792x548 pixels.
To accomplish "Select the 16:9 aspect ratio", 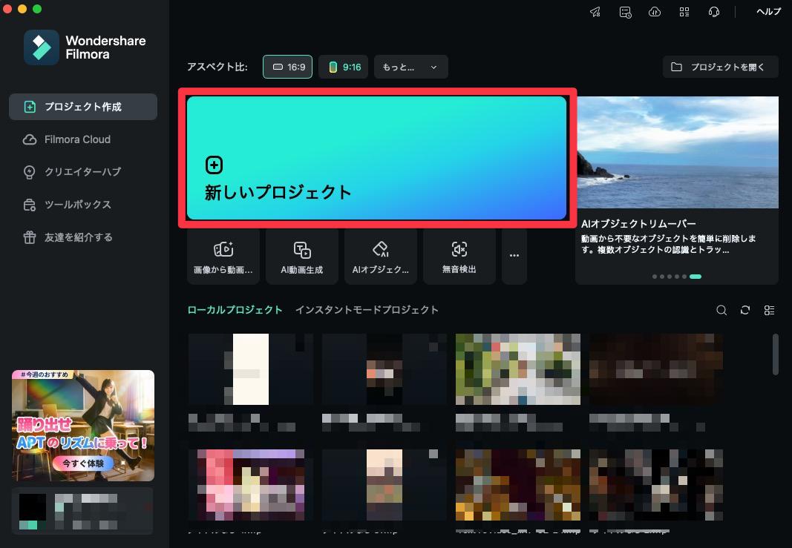I will (x=287, y=67).
